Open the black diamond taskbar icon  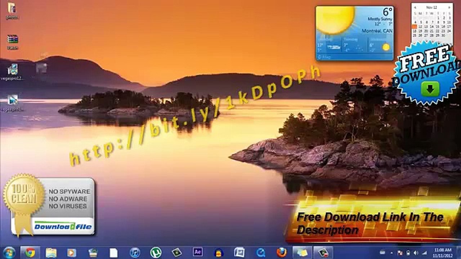pos(176,253)
